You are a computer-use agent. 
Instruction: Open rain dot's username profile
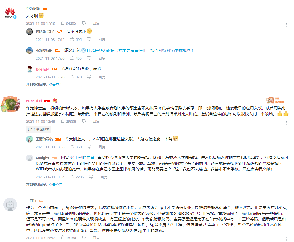34,101
